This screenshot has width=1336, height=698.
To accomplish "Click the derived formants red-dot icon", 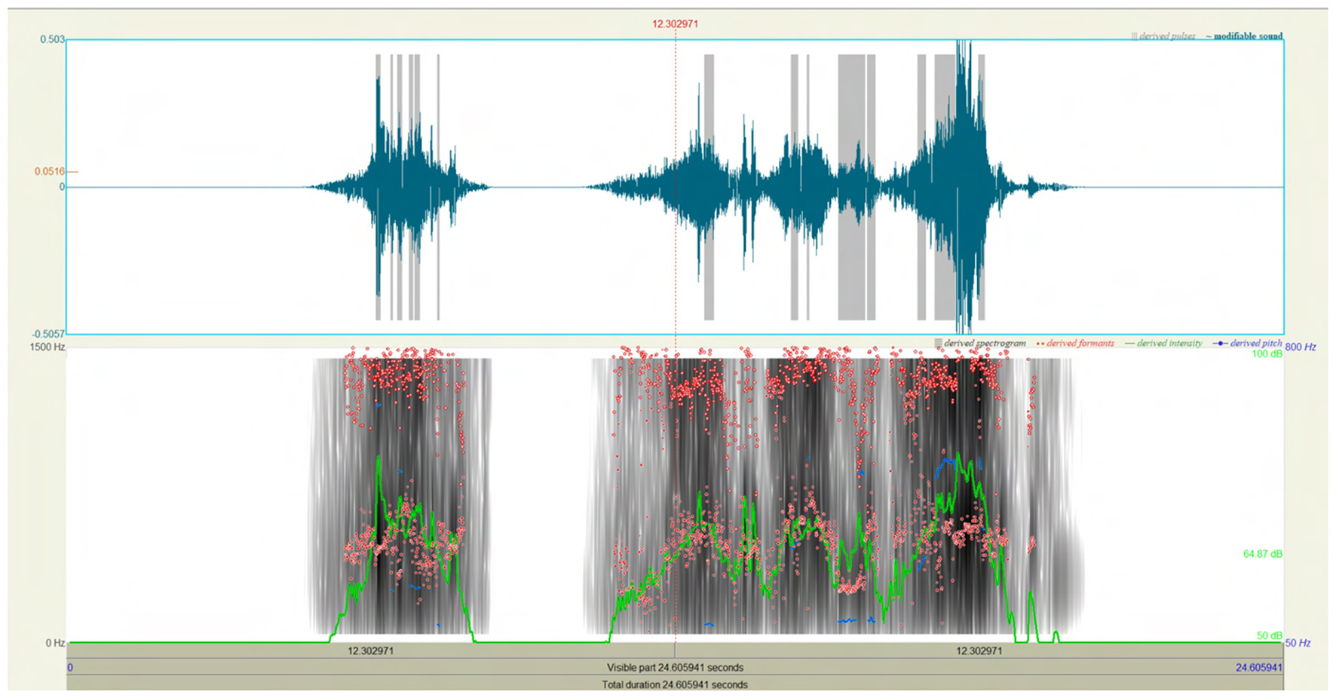I will (1039, 343).
